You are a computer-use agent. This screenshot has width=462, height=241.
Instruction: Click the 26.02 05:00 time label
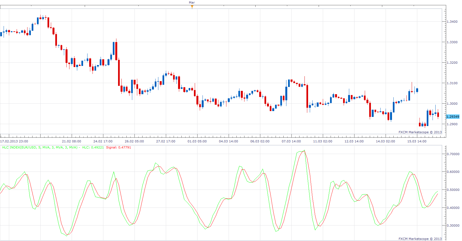[x=134, y=141]
